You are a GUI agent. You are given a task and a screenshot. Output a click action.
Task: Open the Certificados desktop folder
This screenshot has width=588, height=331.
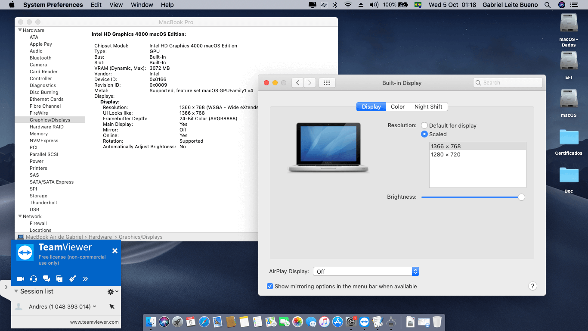pyautogui.click(x=569, y=141)
